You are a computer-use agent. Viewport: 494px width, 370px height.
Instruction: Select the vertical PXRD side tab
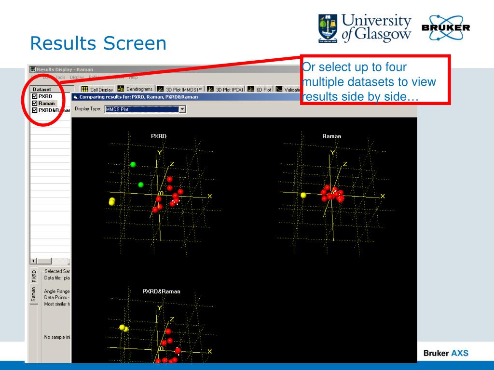[x=34, y=276]
